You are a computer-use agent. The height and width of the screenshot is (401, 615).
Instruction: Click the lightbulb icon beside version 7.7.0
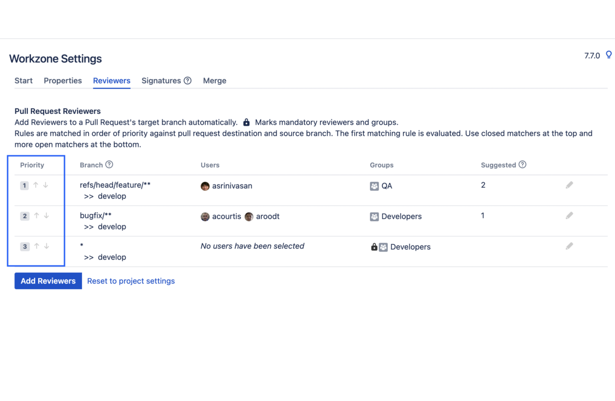609,55
